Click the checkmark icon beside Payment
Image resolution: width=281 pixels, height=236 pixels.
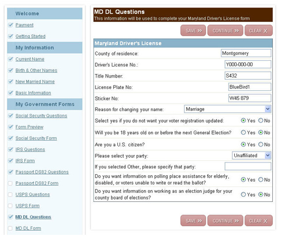pyautogui.click(x=10, y=25)
